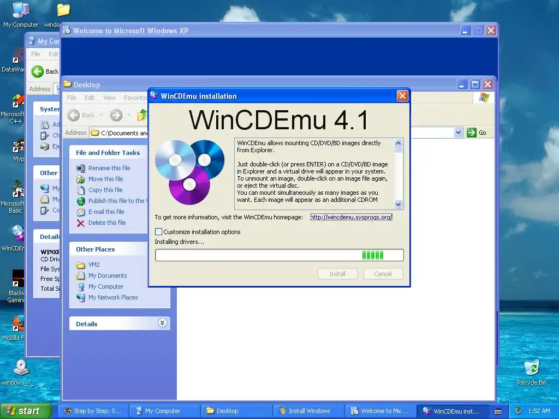The height and width of the screenshot is (419, 559).
Task: Open Edit menu in Desktop window
Action: pos(90,98)
